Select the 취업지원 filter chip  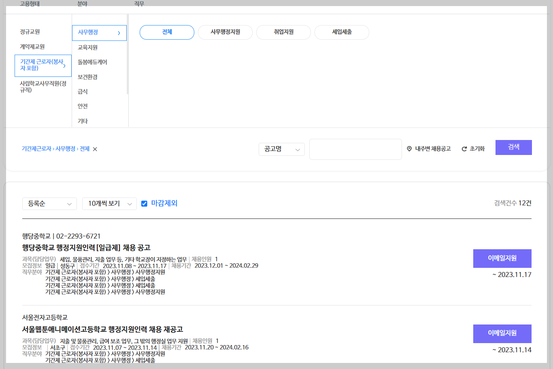pyautogui.click(x=283, y=32)
